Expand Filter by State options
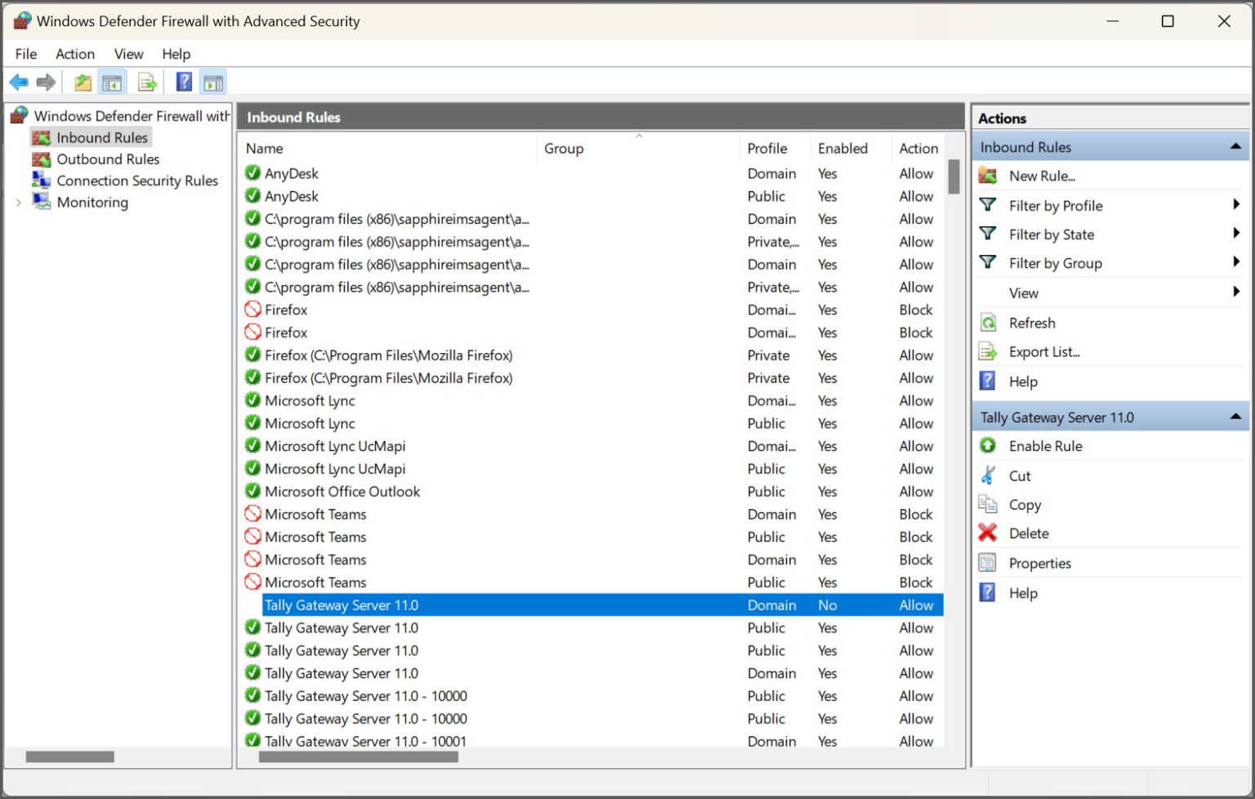Screen dimensions: 1255x799 [x=1234, y=234]
